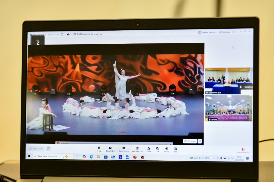Launch Microsoft Edge from the taskbar
The image size is (274, 182).
pyautogui.click(x=92, y=157)
